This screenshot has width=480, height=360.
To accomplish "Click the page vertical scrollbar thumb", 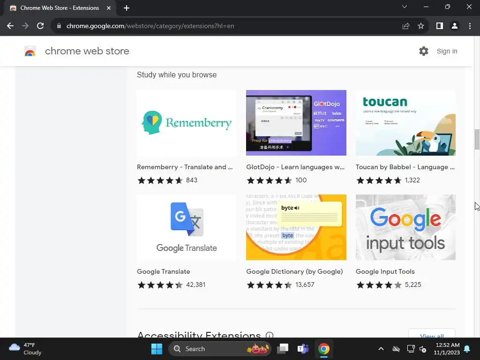I will point(477,139).
